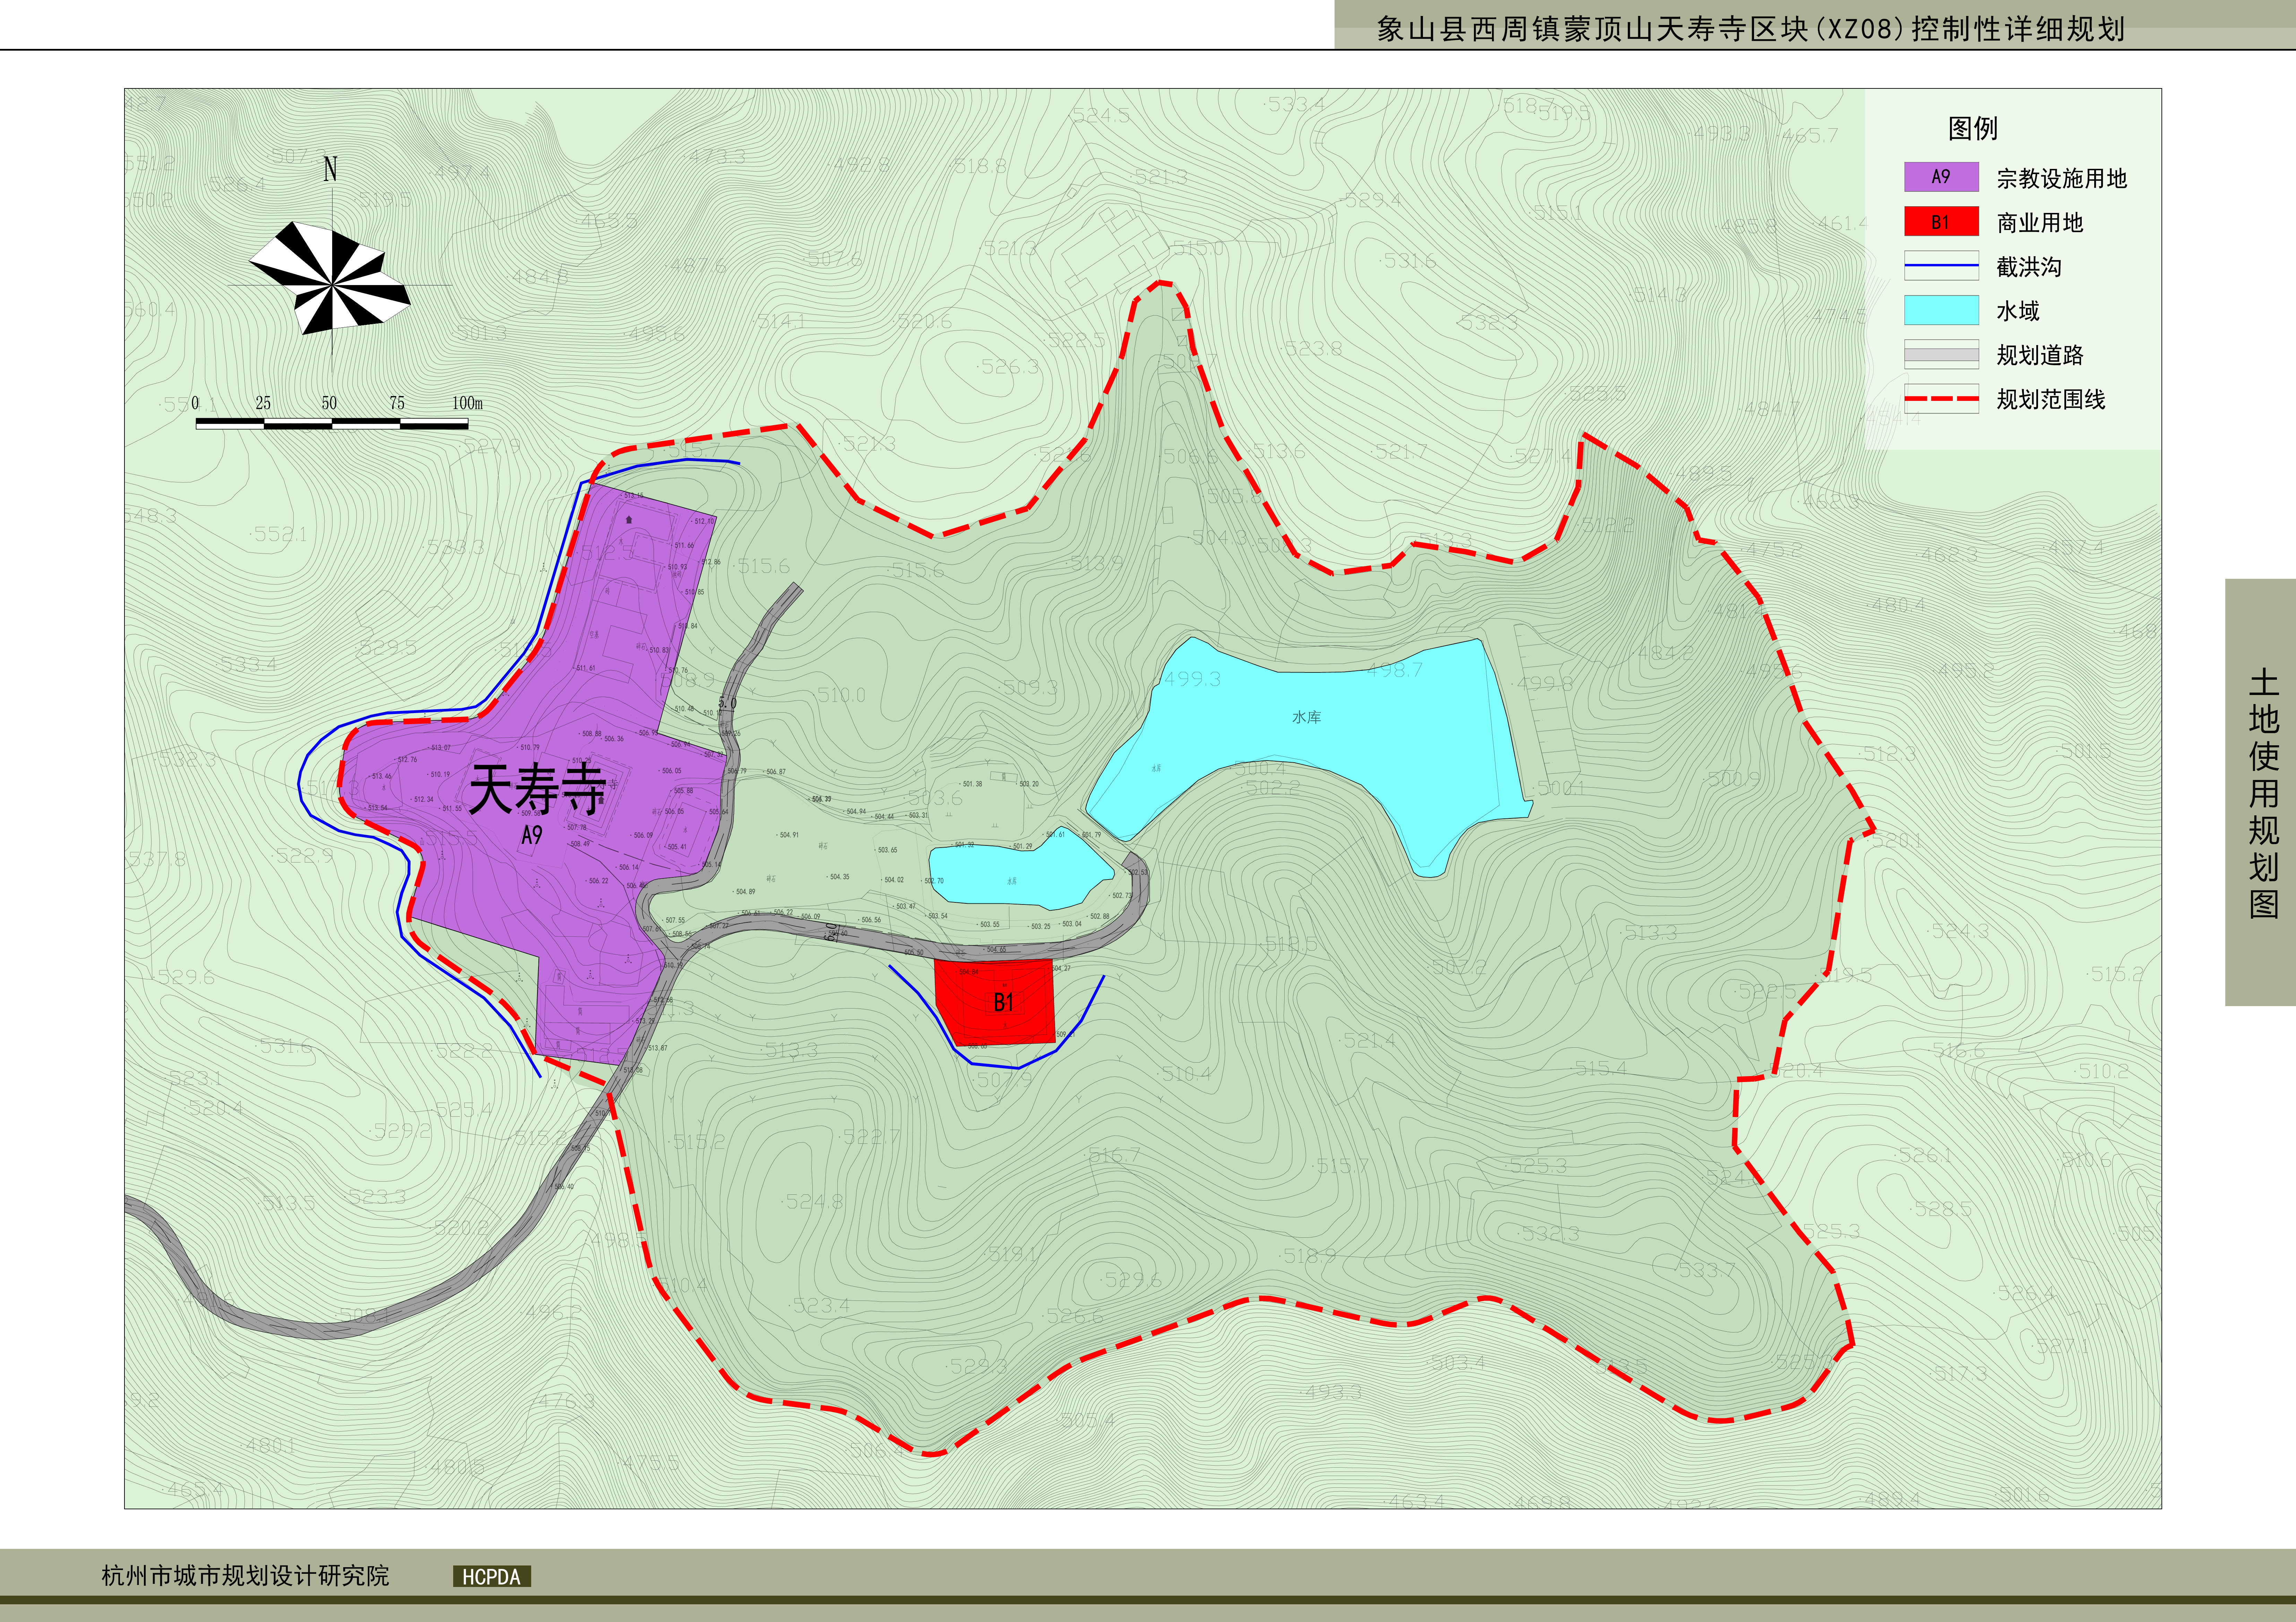Screen dimensions: 2296x1622
Task: Select the purple A9 legend swatch
Action: (1941, 177)
